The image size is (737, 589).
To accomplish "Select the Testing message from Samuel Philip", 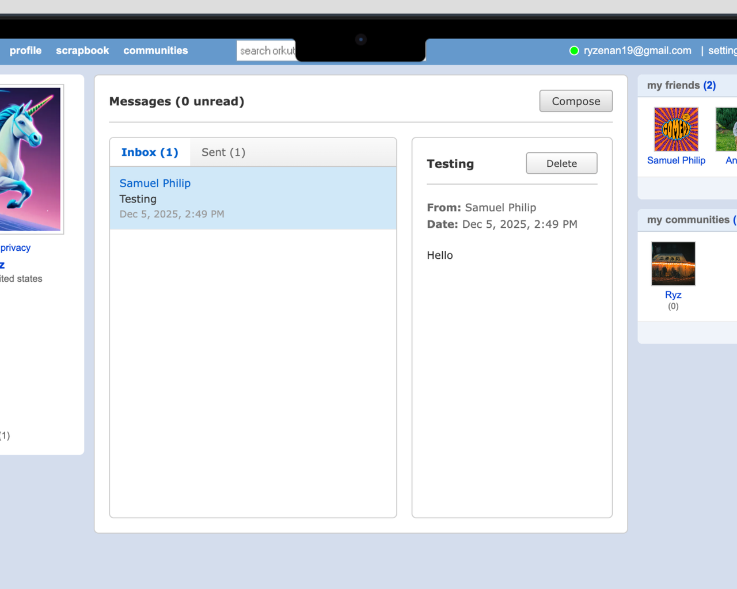I will click(253, 198).
